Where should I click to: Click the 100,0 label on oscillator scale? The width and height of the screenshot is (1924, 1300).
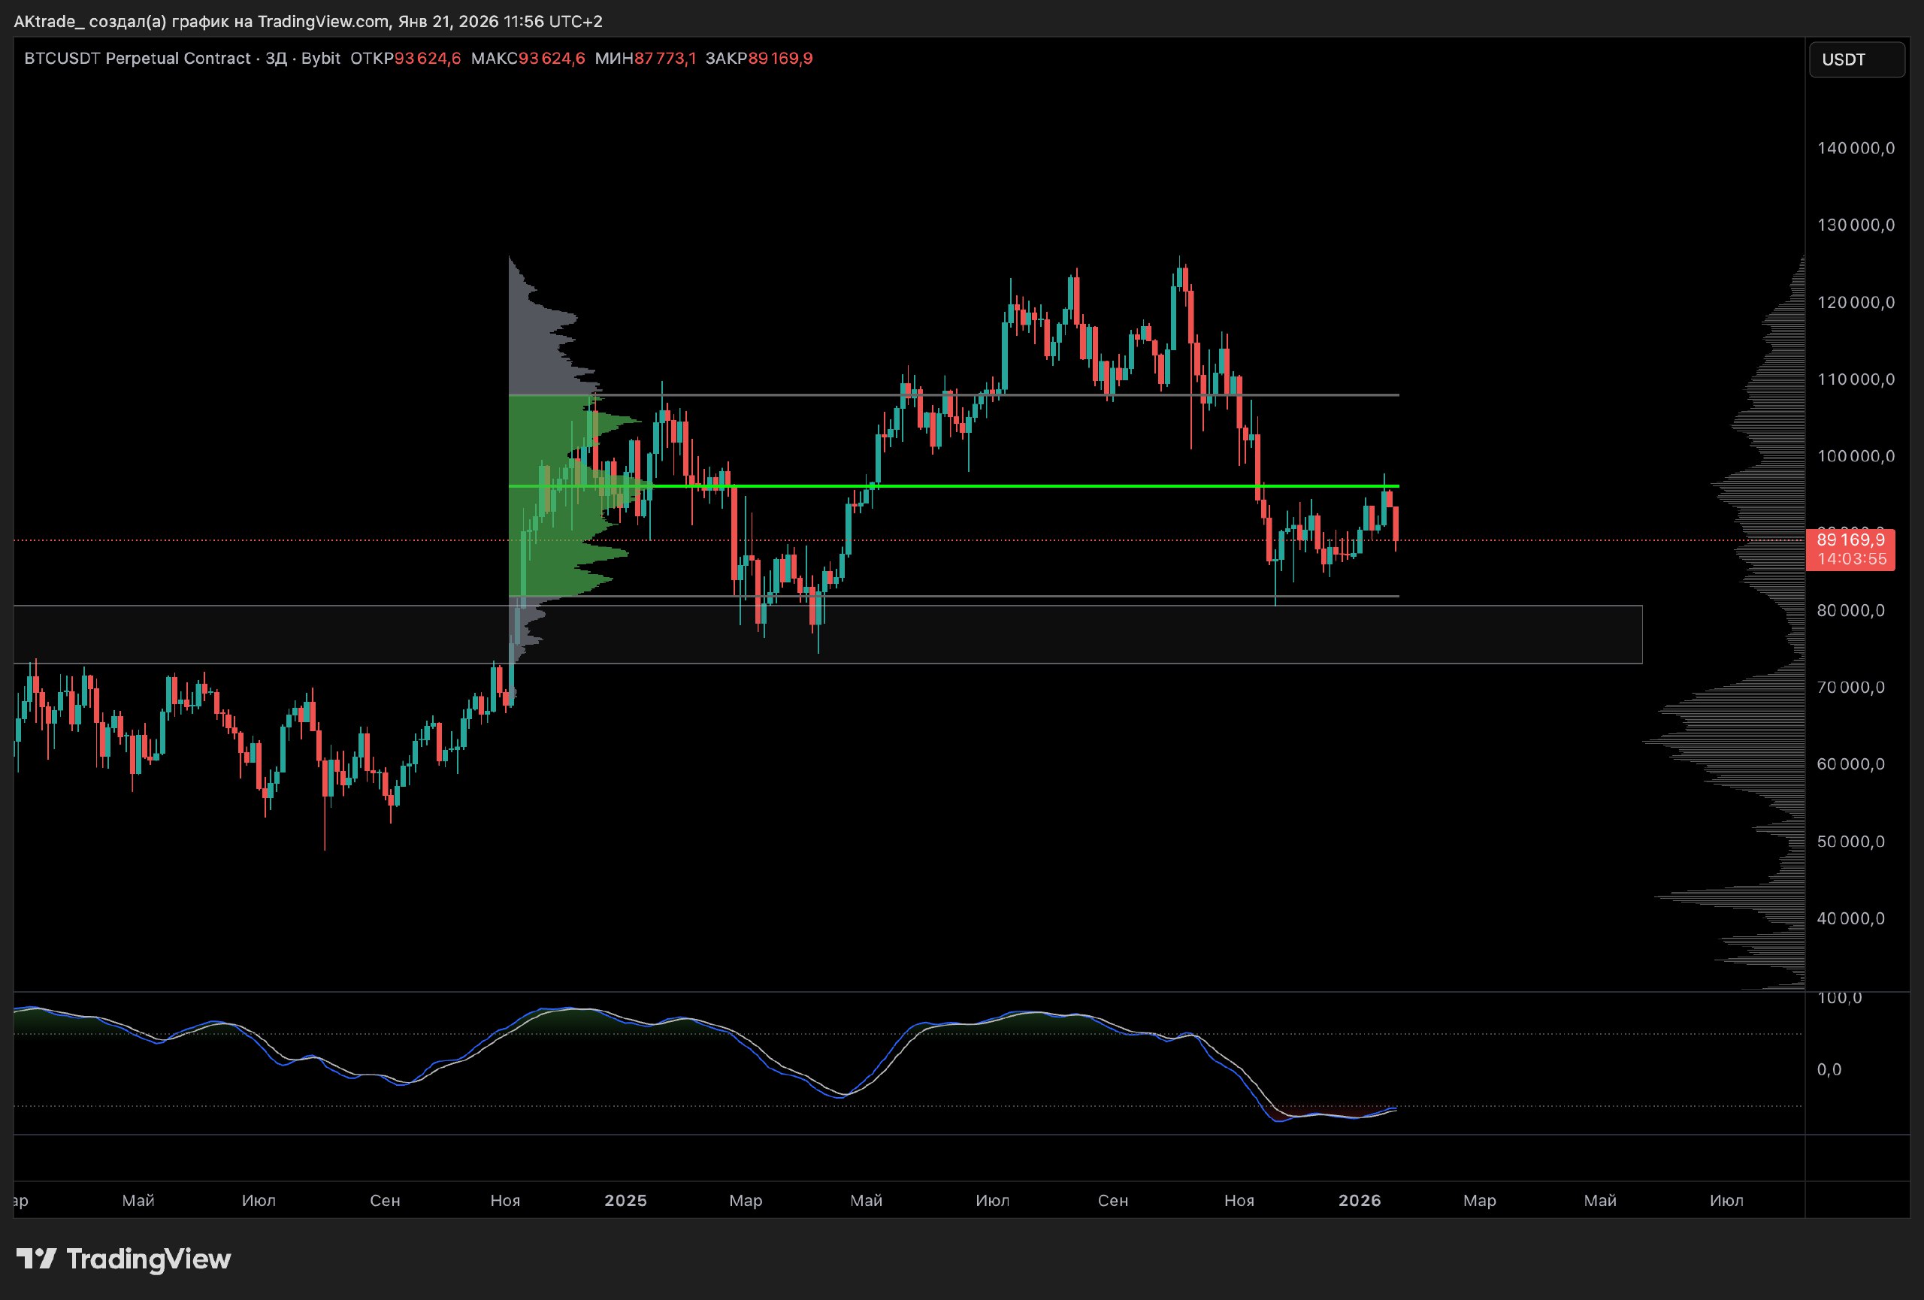[x=1840, y=998]
